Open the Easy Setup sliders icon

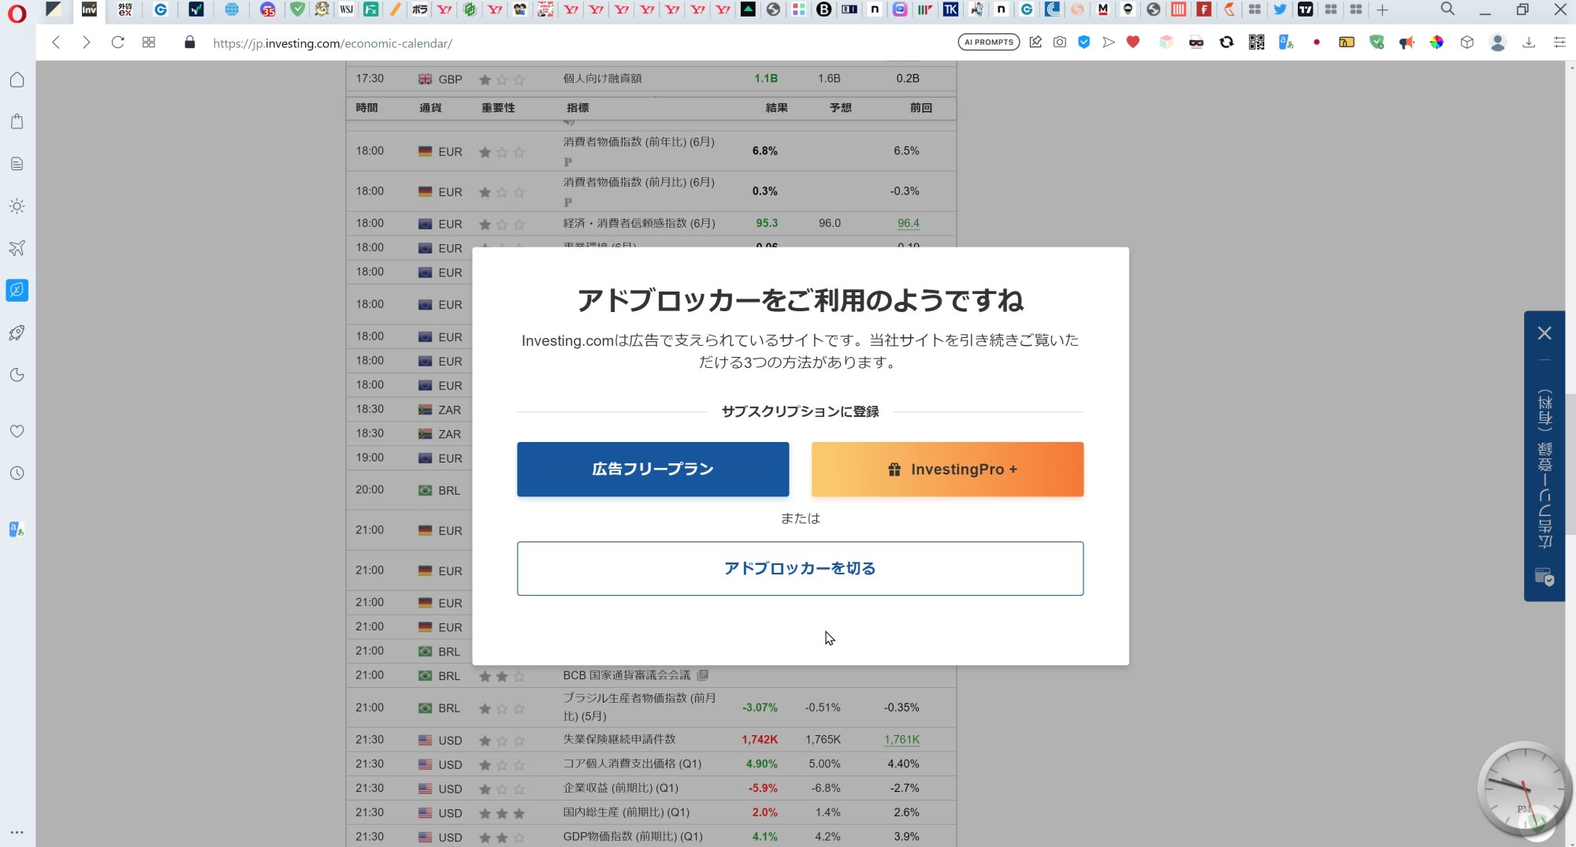pos(1559,43)
